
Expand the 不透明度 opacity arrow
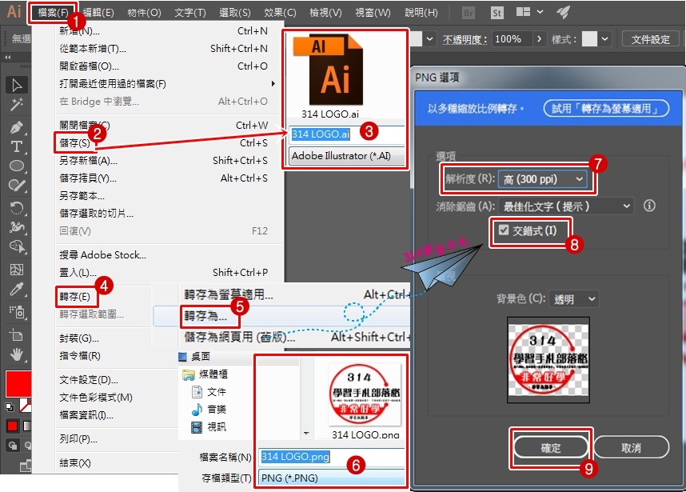click(x=540, y=39)
